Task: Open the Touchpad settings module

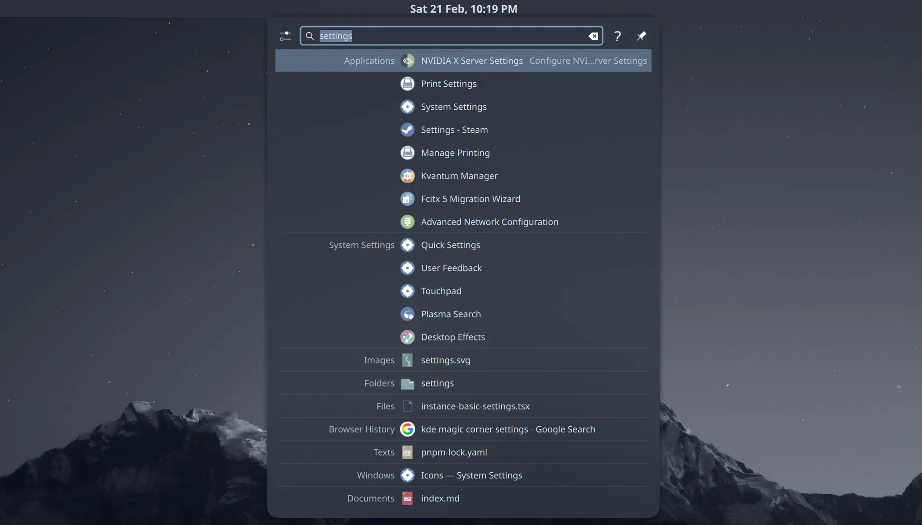Action: coord(441,291)
